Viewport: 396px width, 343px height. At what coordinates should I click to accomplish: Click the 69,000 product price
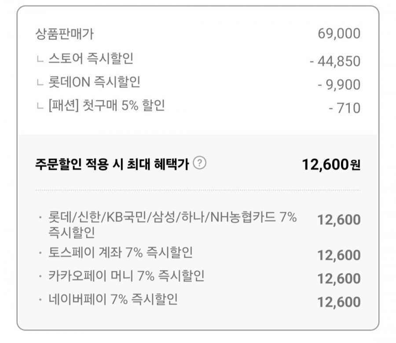(x=339, y=34)
